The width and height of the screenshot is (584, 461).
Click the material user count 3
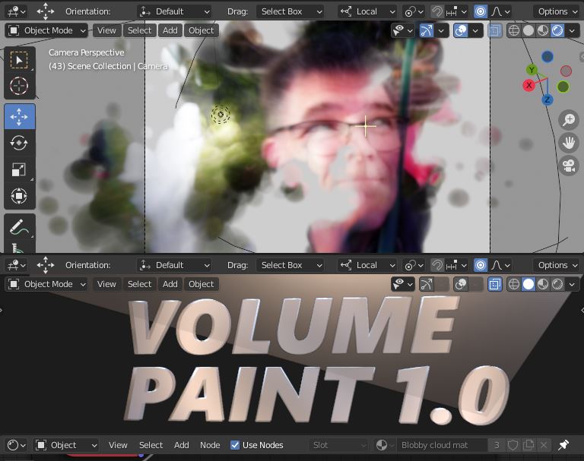tap(497, 445)
